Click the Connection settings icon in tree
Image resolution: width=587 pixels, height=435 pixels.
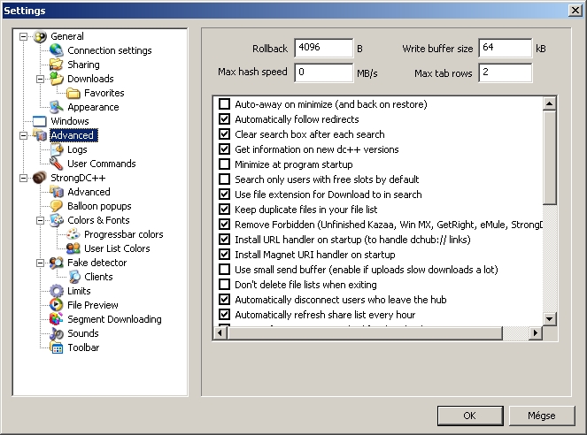tap(56, 50)
